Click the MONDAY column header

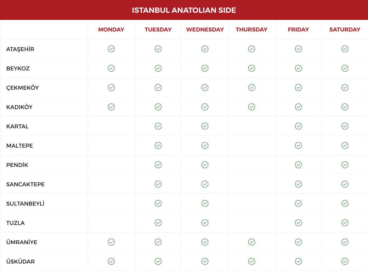tap(111, 30)
